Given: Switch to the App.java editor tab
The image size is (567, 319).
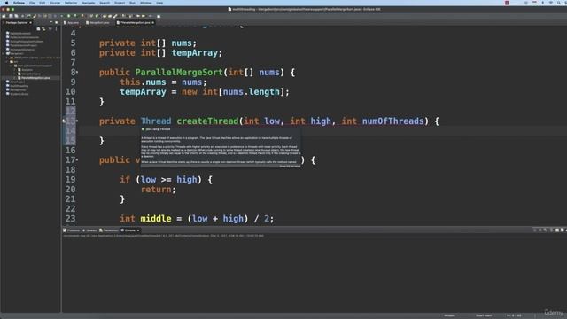Looking at the screenshot, I should point(71,23).
